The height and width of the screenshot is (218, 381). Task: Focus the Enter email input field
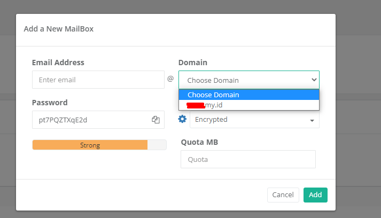(x=98, y=80)
